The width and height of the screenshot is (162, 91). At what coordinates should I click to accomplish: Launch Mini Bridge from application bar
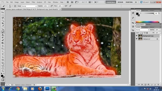point(72,2)
